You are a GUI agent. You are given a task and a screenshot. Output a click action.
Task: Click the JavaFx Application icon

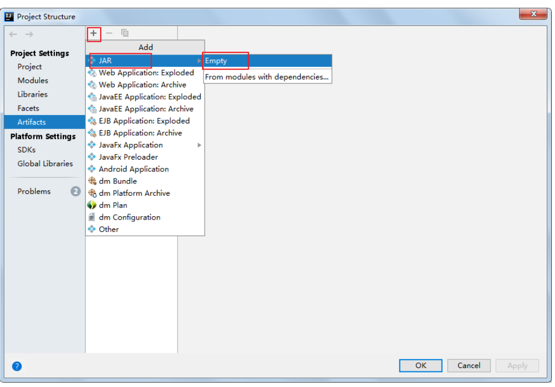point(92,145)
